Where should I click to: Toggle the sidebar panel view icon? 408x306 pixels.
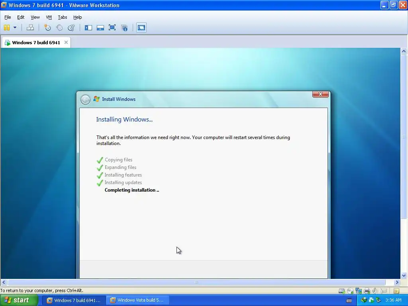[x=88, y=27]
